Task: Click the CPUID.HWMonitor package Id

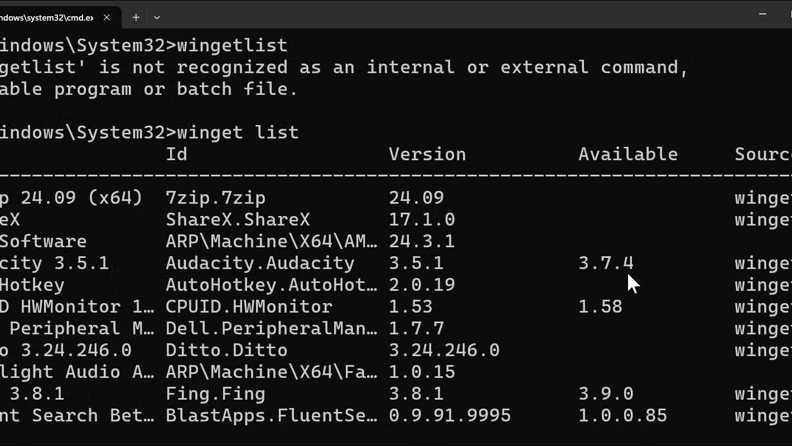Action: (249, 306)
